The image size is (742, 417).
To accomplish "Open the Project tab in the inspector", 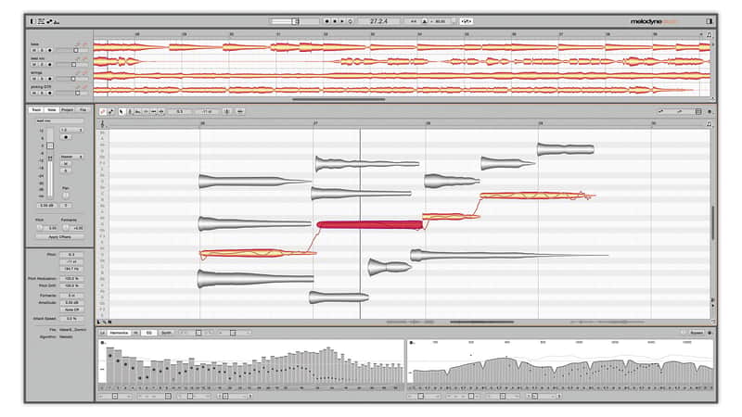I will [x=67, y=109].
